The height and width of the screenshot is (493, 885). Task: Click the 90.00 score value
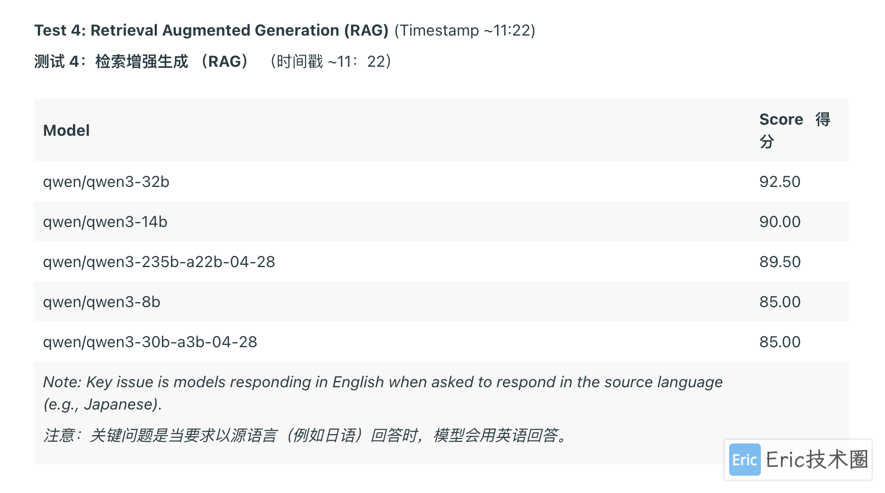pos(780,221)
